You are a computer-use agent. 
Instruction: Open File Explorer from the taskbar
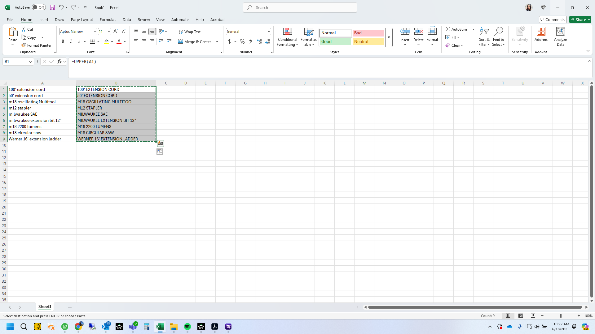click(x=174, y=327)
